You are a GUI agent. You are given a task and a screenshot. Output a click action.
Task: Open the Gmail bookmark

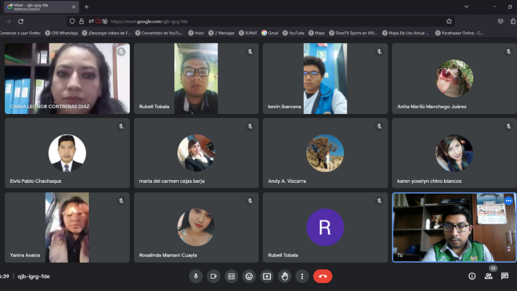(269, 33)
